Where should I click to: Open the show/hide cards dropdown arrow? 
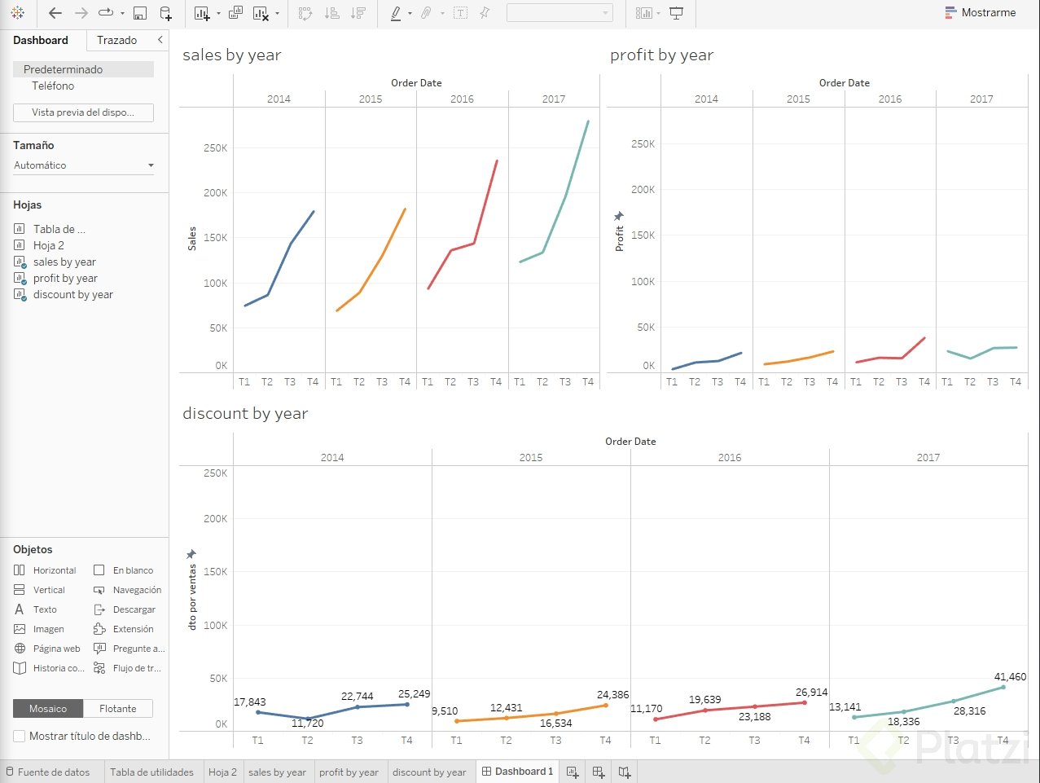pos(658,14)
